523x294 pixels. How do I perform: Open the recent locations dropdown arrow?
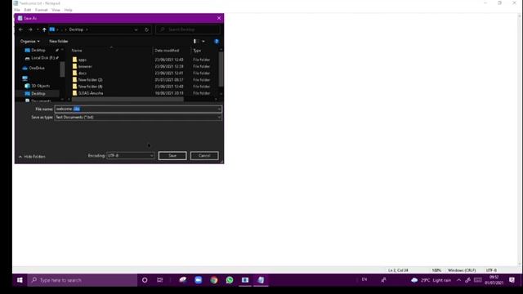(38, 29)
